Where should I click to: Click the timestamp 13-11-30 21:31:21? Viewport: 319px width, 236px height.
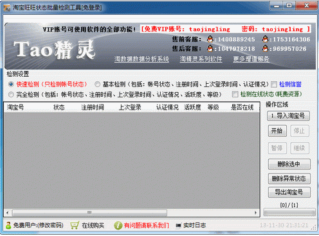point(284,225)
